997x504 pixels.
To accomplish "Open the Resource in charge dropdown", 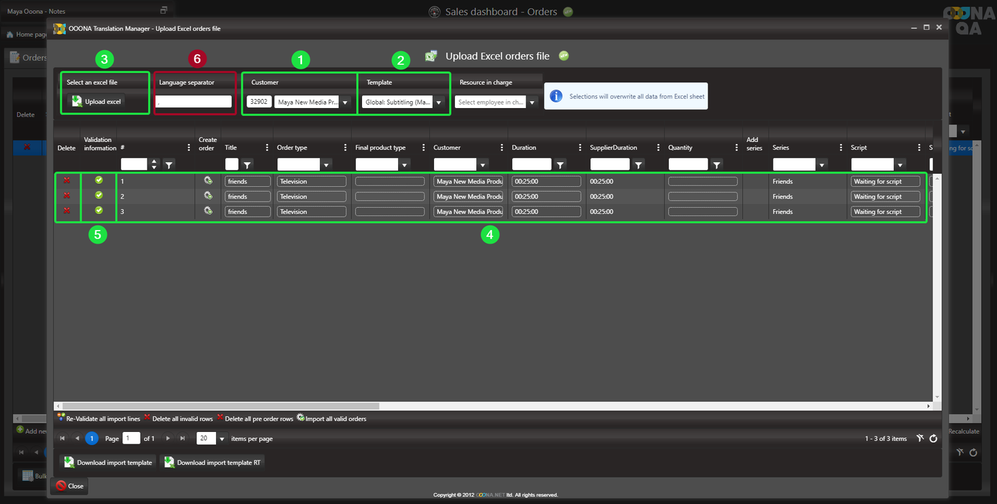I will tap(532, 102).
